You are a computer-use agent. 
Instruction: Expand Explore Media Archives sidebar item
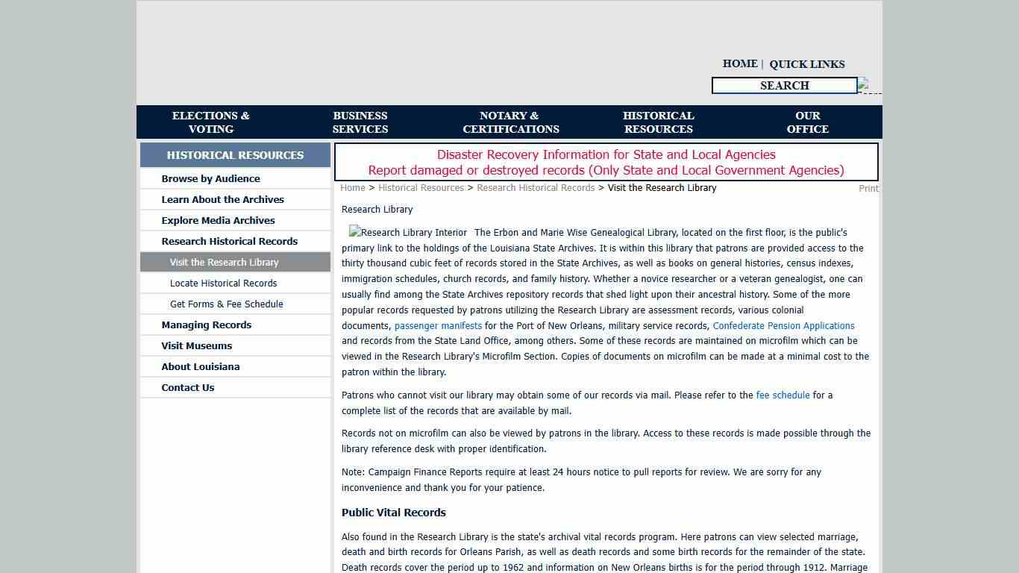point(218,221)
